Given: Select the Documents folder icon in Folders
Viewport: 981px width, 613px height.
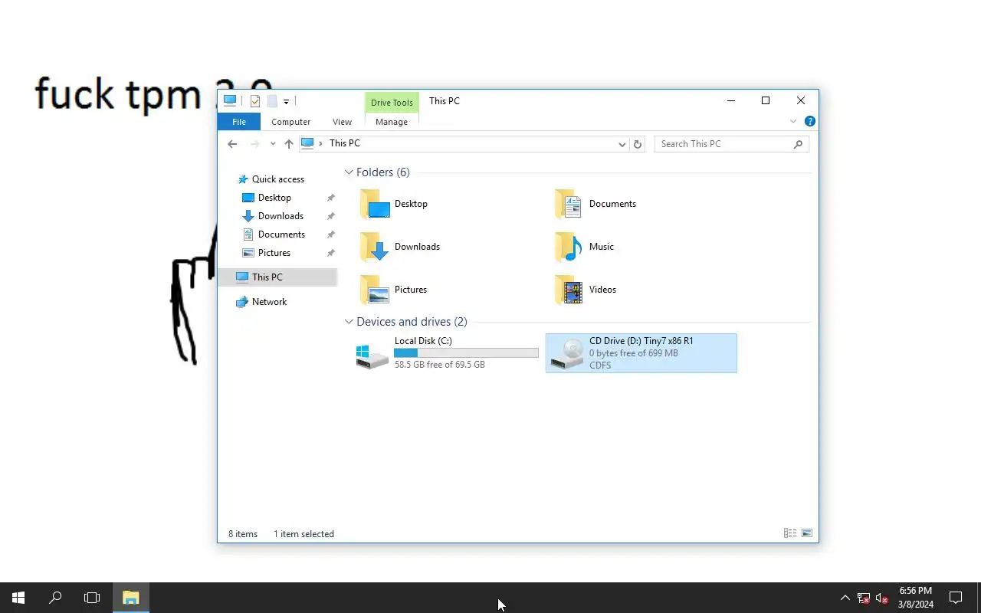Looking at the screenshot, I should 569,204.
